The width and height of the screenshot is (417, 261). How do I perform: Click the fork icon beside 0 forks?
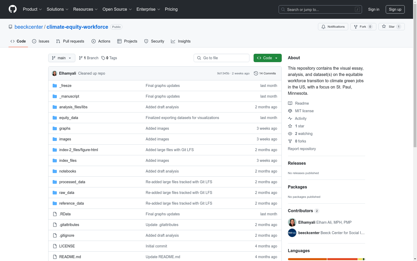[290, 141]
